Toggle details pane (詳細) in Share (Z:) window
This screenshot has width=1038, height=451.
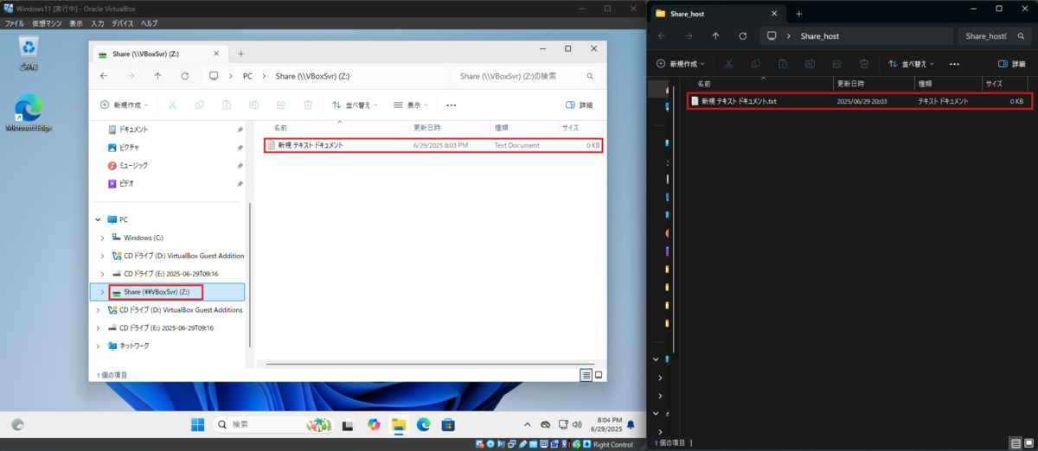(579, 105)
